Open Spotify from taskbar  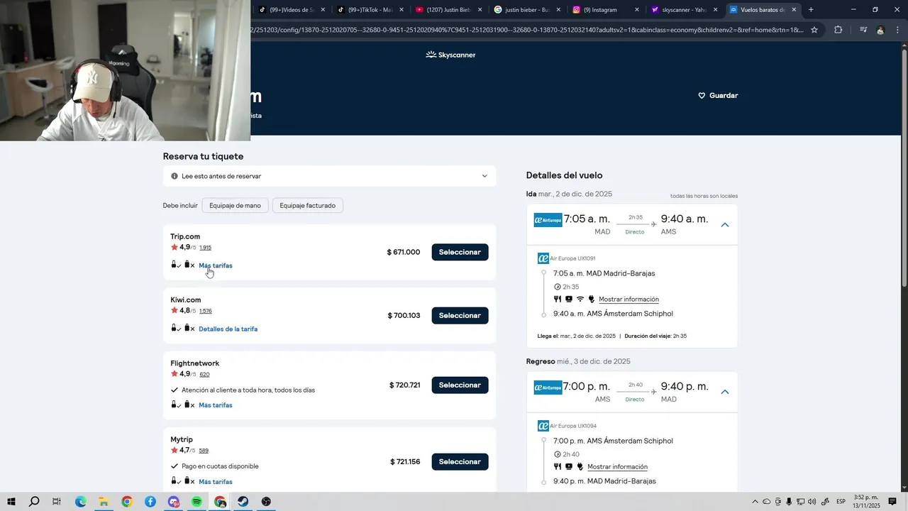pyautogui.click(x=196, y=502)
